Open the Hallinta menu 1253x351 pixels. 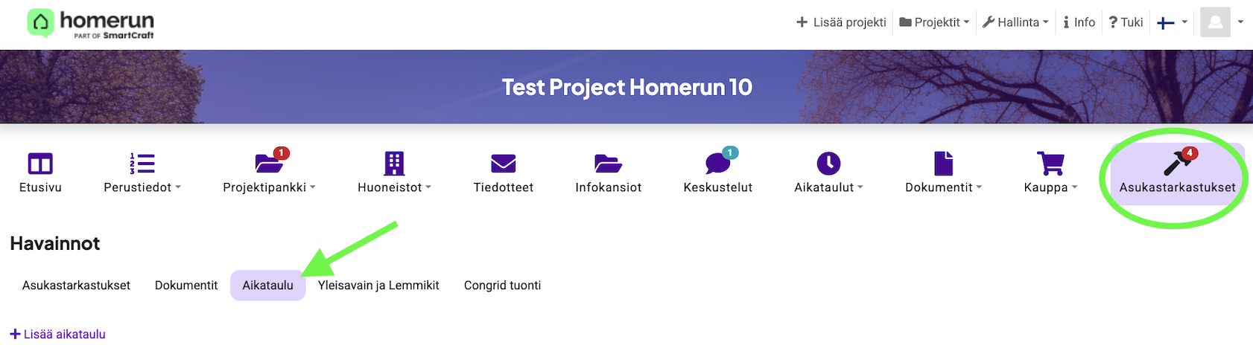click(x=1015, y=22)
